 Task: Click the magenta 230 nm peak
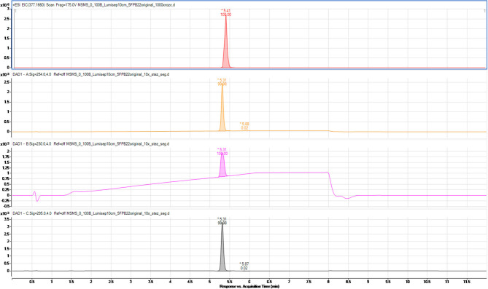point(222,166)
